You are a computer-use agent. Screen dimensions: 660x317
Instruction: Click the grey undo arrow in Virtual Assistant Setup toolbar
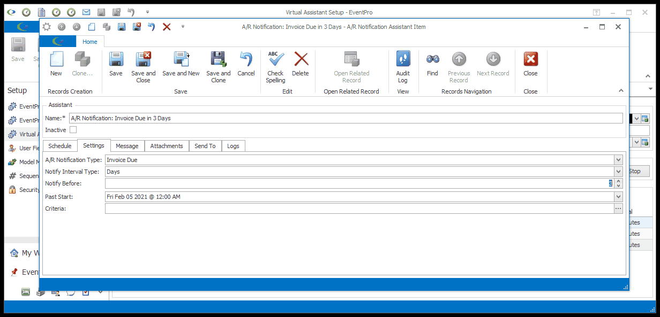coord(131,12)
